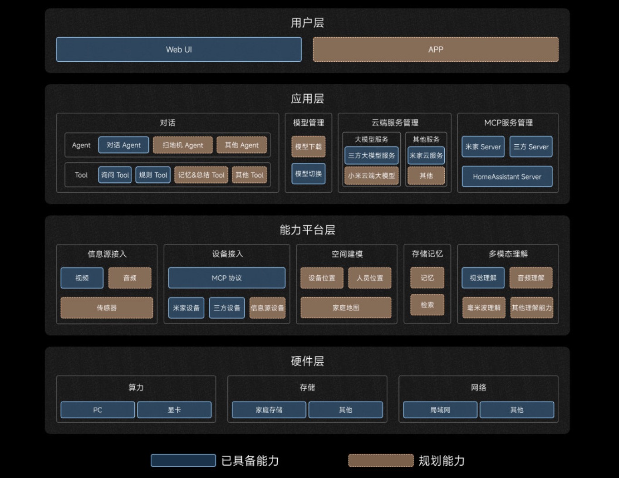Viewport: 619px width, 478px height.
Task: Click the MCP服务管理 group heading
Action: tap(508, 123)
